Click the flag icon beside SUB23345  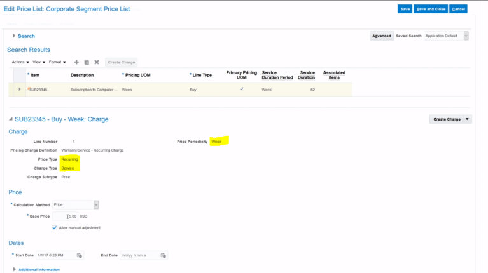(29, 89)
